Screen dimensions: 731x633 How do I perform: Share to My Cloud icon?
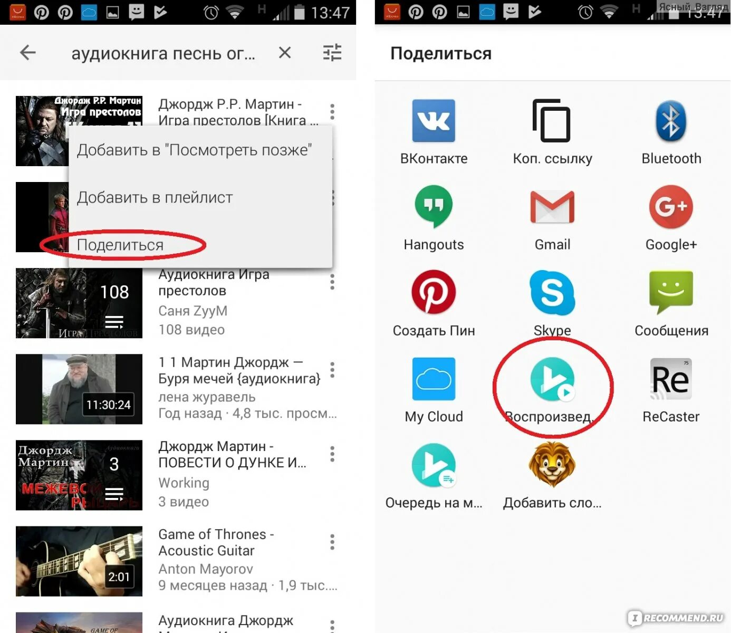[x=434, y=379]
